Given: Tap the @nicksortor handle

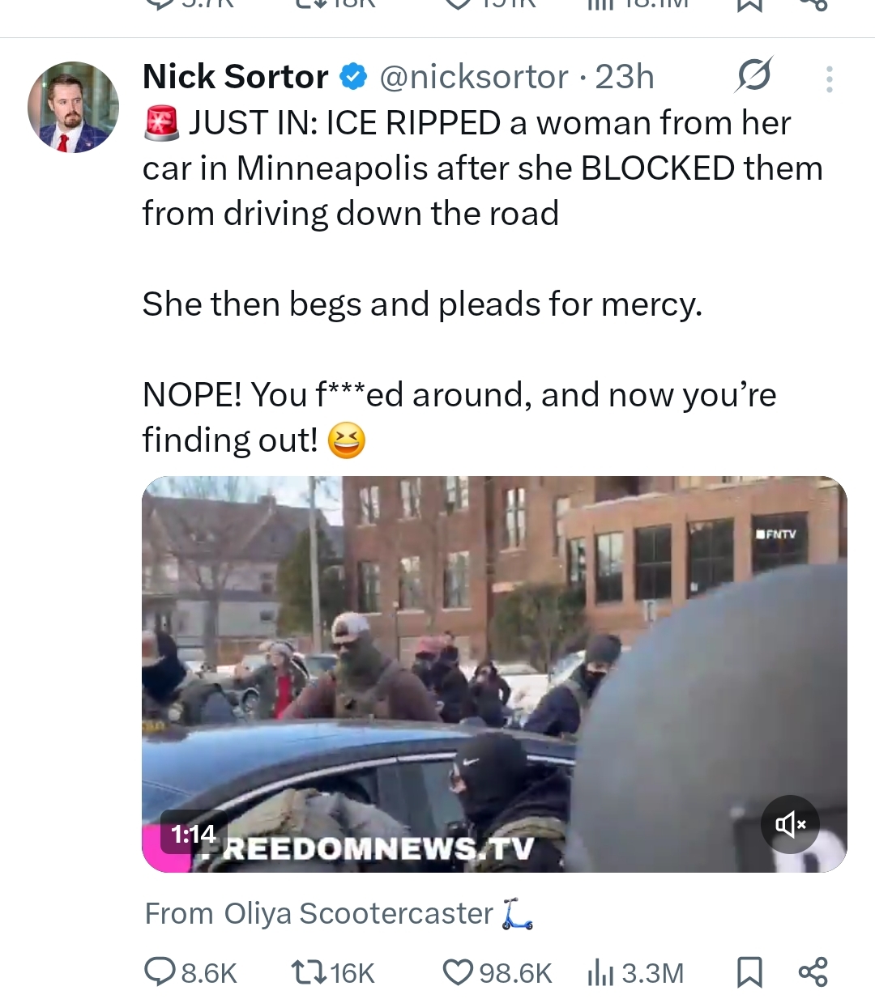Looking at the screenshot, I should (474, 77).
